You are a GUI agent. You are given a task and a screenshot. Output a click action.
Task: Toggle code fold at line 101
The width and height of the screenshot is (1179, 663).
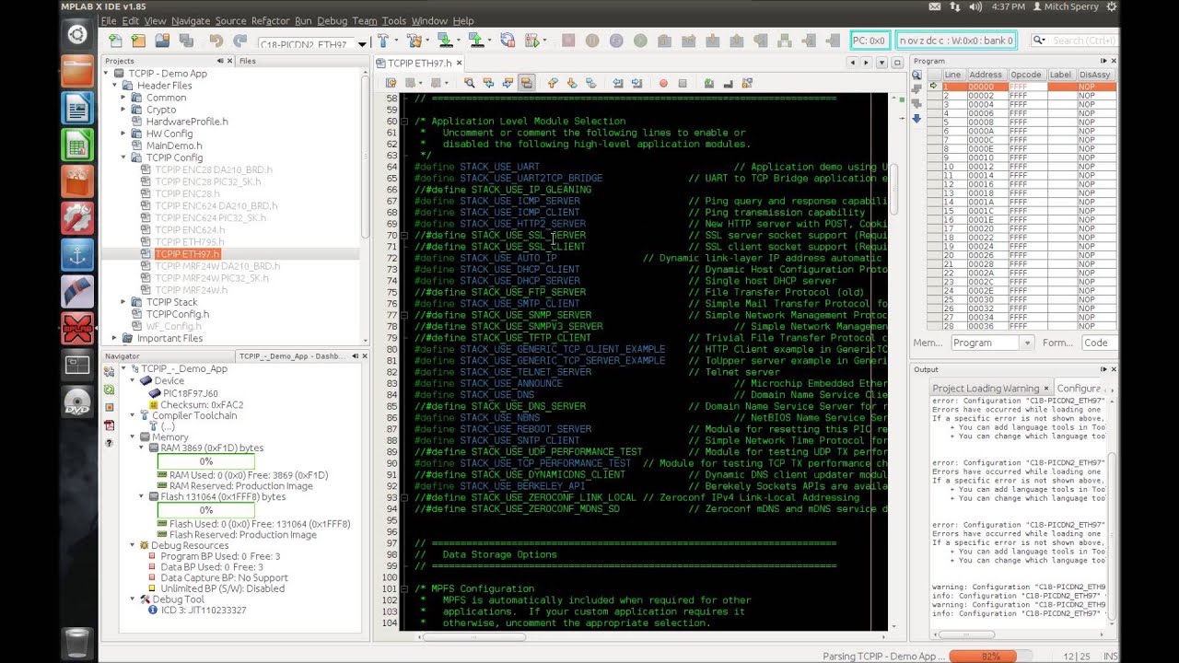click(x=405, y=588)
